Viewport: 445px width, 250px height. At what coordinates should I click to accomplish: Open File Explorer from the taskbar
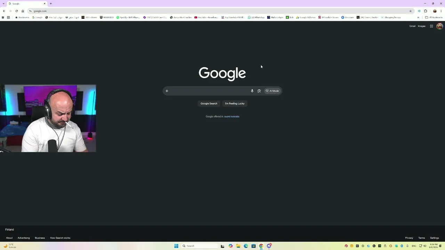click(238, 246)
